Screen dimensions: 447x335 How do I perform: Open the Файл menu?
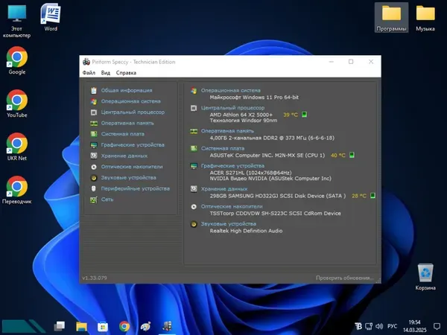click(x=89, y=73)
